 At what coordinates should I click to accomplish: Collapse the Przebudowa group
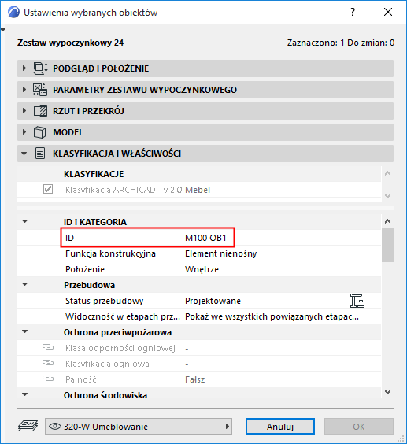[25, 284]
